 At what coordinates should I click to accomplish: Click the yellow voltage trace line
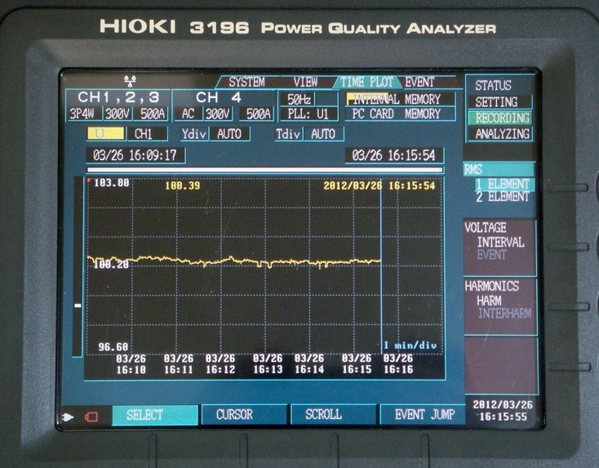233,261
